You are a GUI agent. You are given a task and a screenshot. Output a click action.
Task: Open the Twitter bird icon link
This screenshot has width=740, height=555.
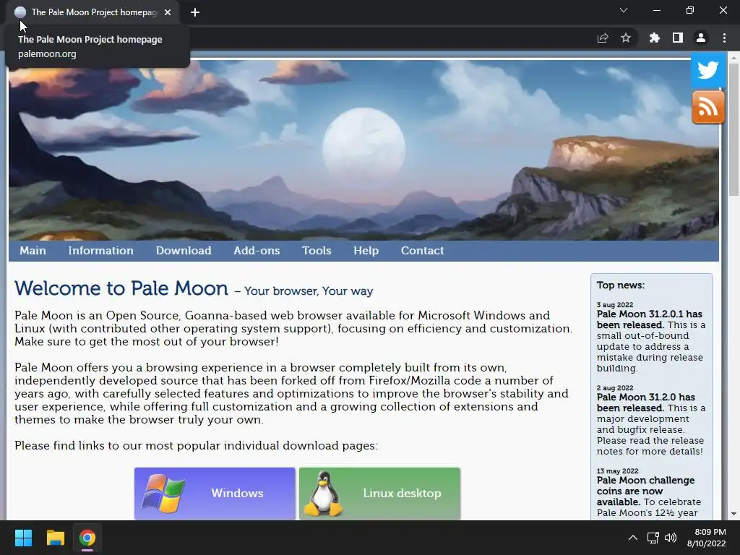pos(708,70)
